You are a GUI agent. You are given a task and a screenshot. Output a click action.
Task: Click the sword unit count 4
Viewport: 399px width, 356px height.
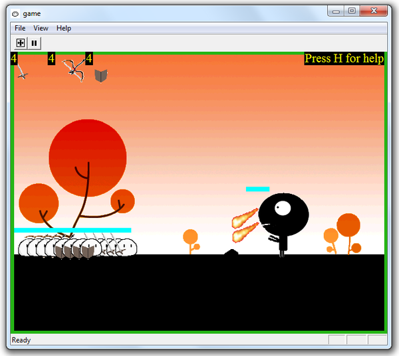(x=14, y=58)
